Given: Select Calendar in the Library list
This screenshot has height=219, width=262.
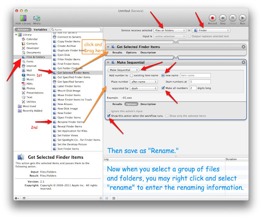Looking at the screenshot, I should pos(32,39).
